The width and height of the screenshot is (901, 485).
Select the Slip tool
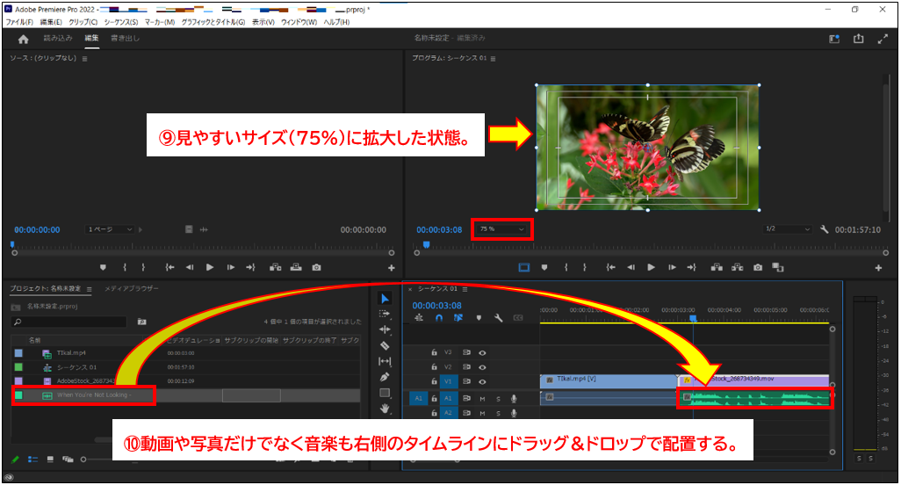coord(385,361)
